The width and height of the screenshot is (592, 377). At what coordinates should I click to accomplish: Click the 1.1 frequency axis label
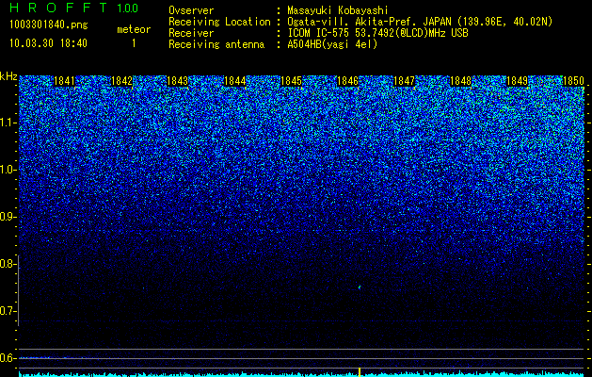coord(8,123)
